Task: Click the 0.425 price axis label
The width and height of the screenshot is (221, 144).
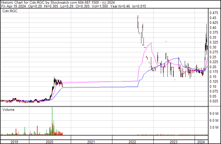Action: [x=214, y=23]
